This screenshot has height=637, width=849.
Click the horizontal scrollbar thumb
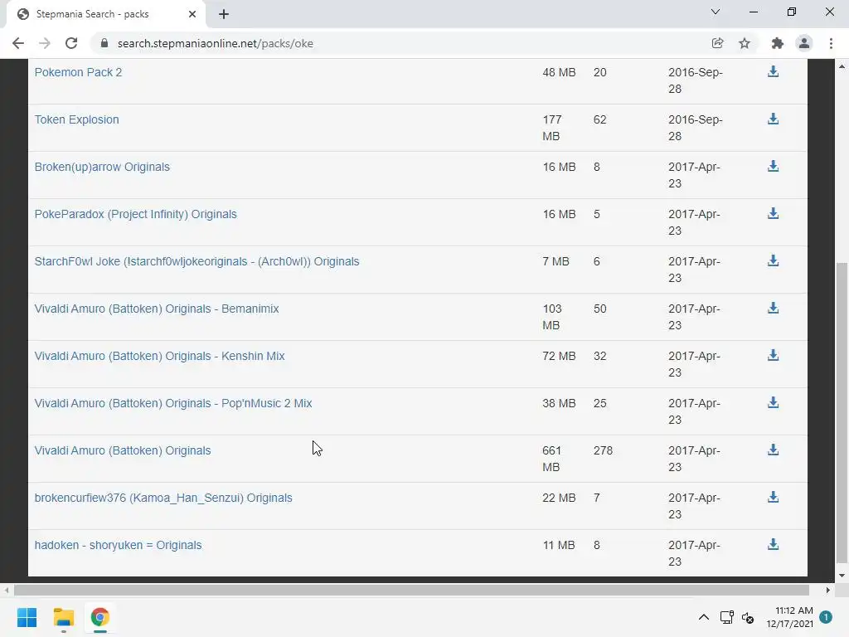point(411,590)
